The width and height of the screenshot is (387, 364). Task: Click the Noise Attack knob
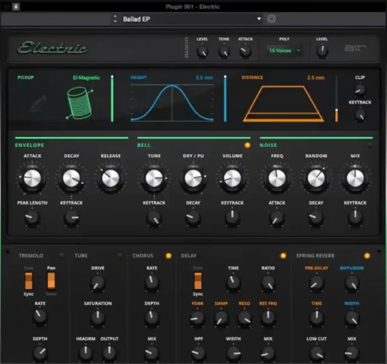[277, 218]
